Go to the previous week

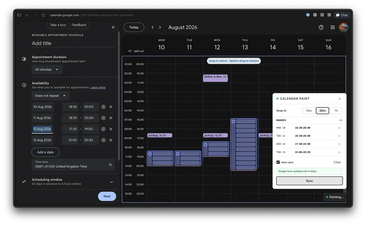152,27
